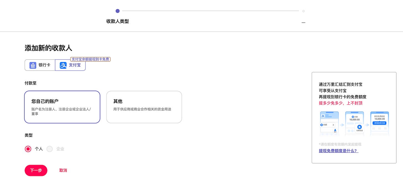
Task: Select the 银行卡 tab
Action: 40,65
